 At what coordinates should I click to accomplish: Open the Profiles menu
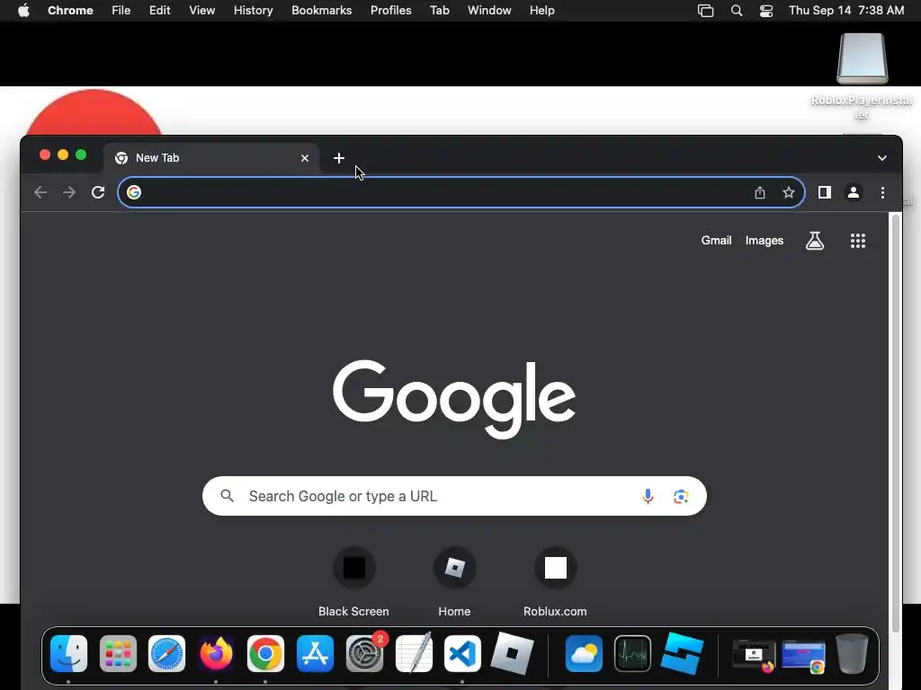pyautogui.click(x=390, y=11)
